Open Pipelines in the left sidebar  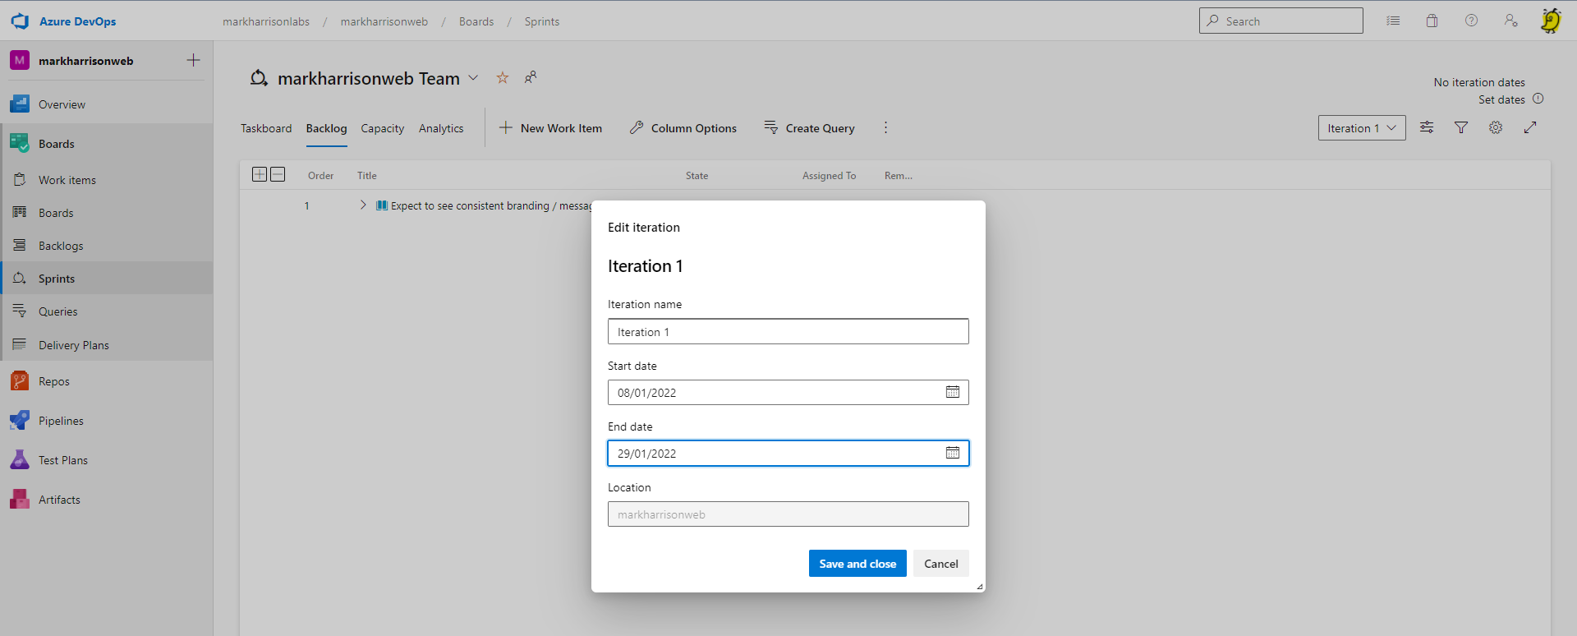61,421
